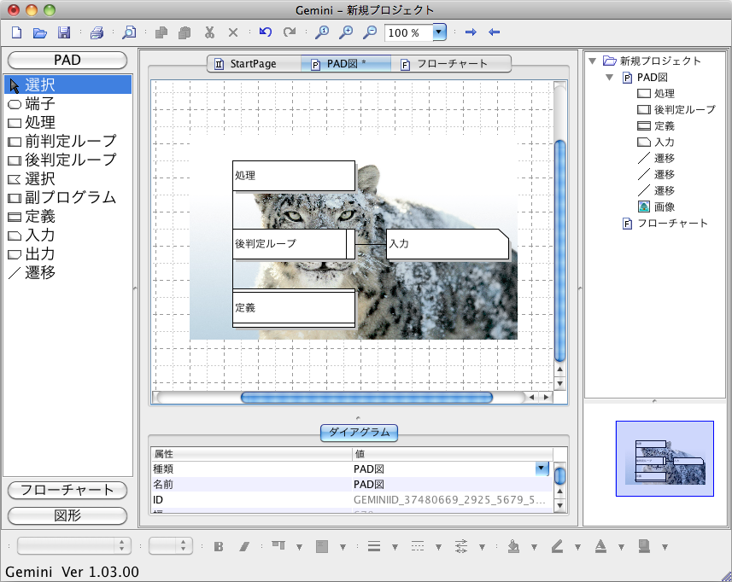Select the 入力 shape on the canvas
The image size is (732, 582).
(x=448, y=244)
